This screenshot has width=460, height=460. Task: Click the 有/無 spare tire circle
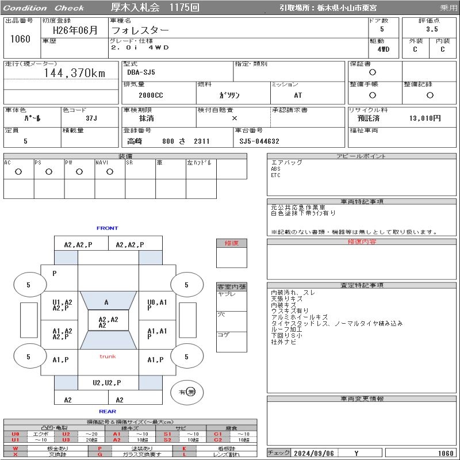187,392
